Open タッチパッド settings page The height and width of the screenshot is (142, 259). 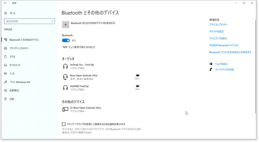[15, 65]
